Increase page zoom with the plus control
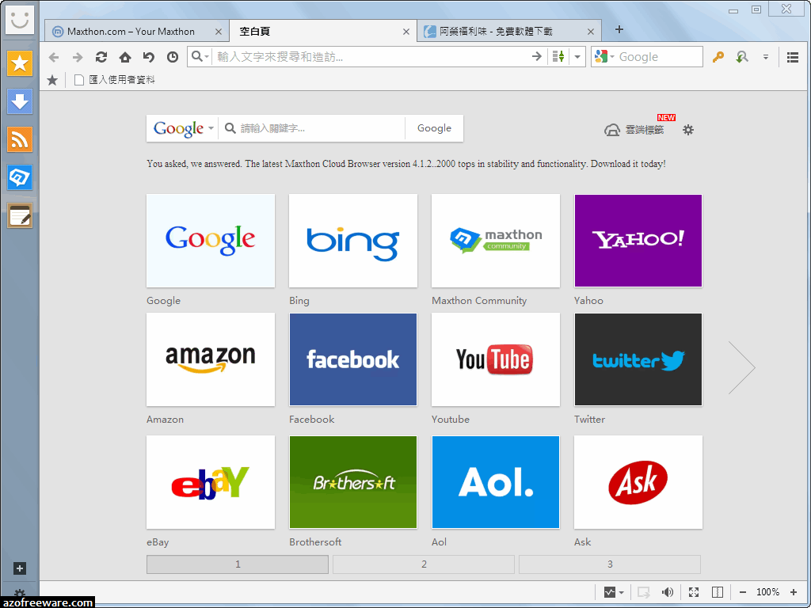Viewport: 811px width, 608px height. click(794, 591)
